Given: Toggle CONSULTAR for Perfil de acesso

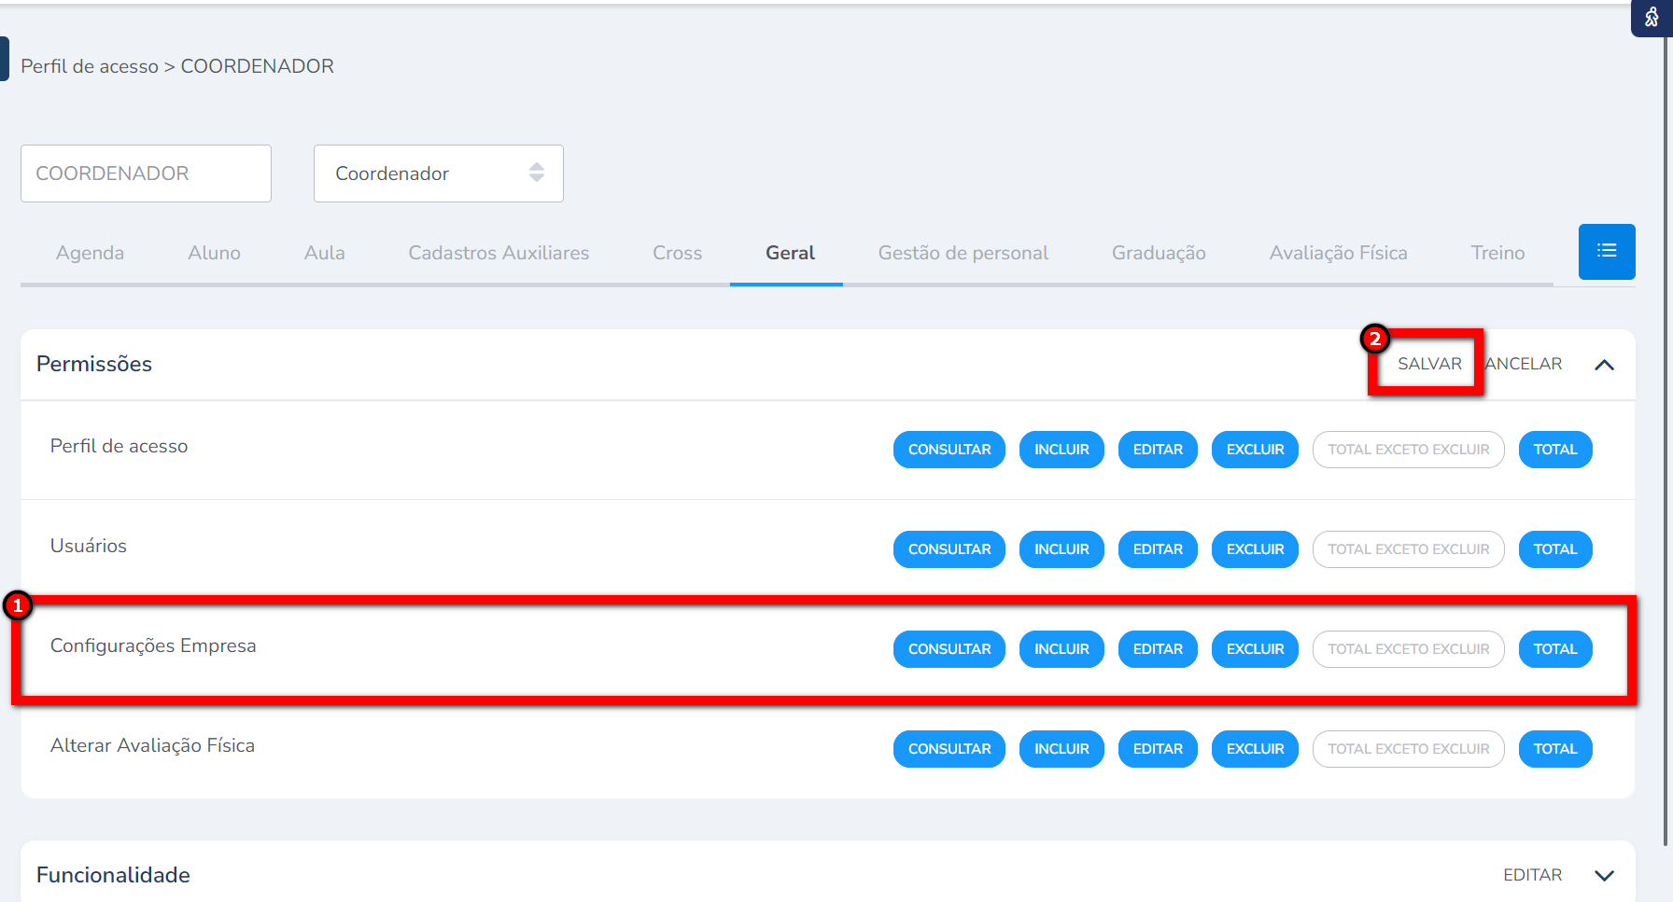Looking at the screenshot, I should tap(949, 450).
